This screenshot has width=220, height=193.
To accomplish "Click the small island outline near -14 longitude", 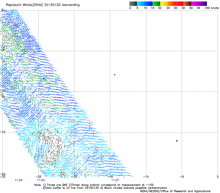I will point(115,75).
